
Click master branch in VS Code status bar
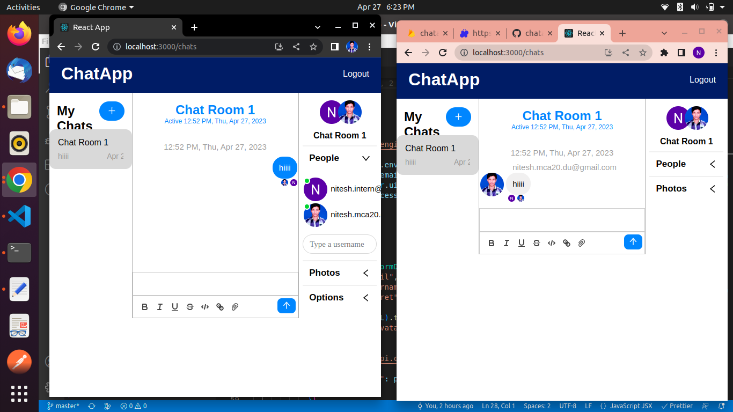coord(63,406)
